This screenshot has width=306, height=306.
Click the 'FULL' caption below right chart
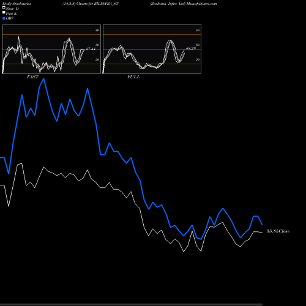tap(133, 77)
